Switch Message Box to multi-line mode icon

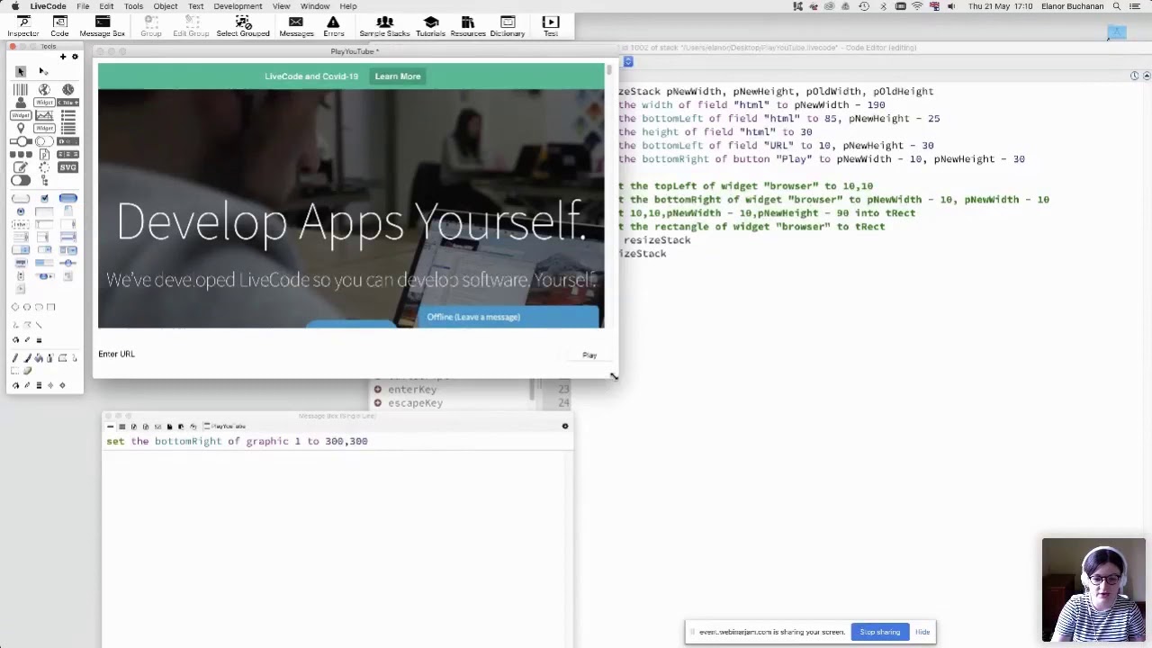(x=121, y=427)
